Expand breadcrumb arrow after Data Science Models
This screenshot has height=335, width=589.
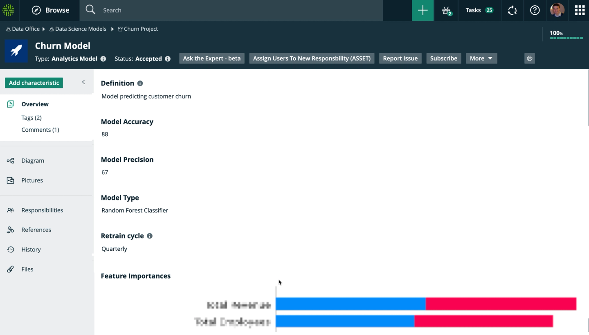(112, 29)
